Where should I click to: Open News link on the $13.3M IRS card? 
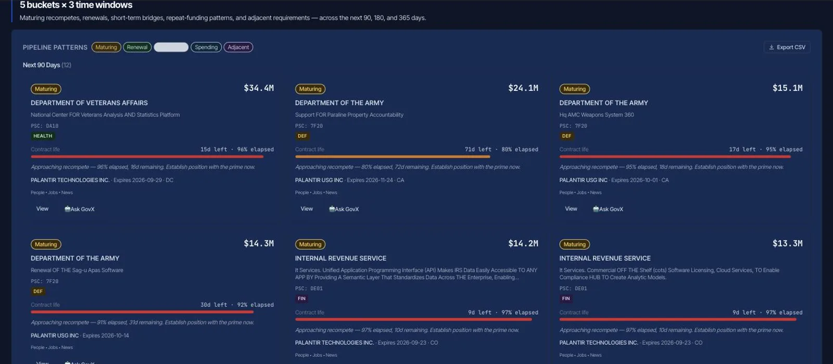596,355
